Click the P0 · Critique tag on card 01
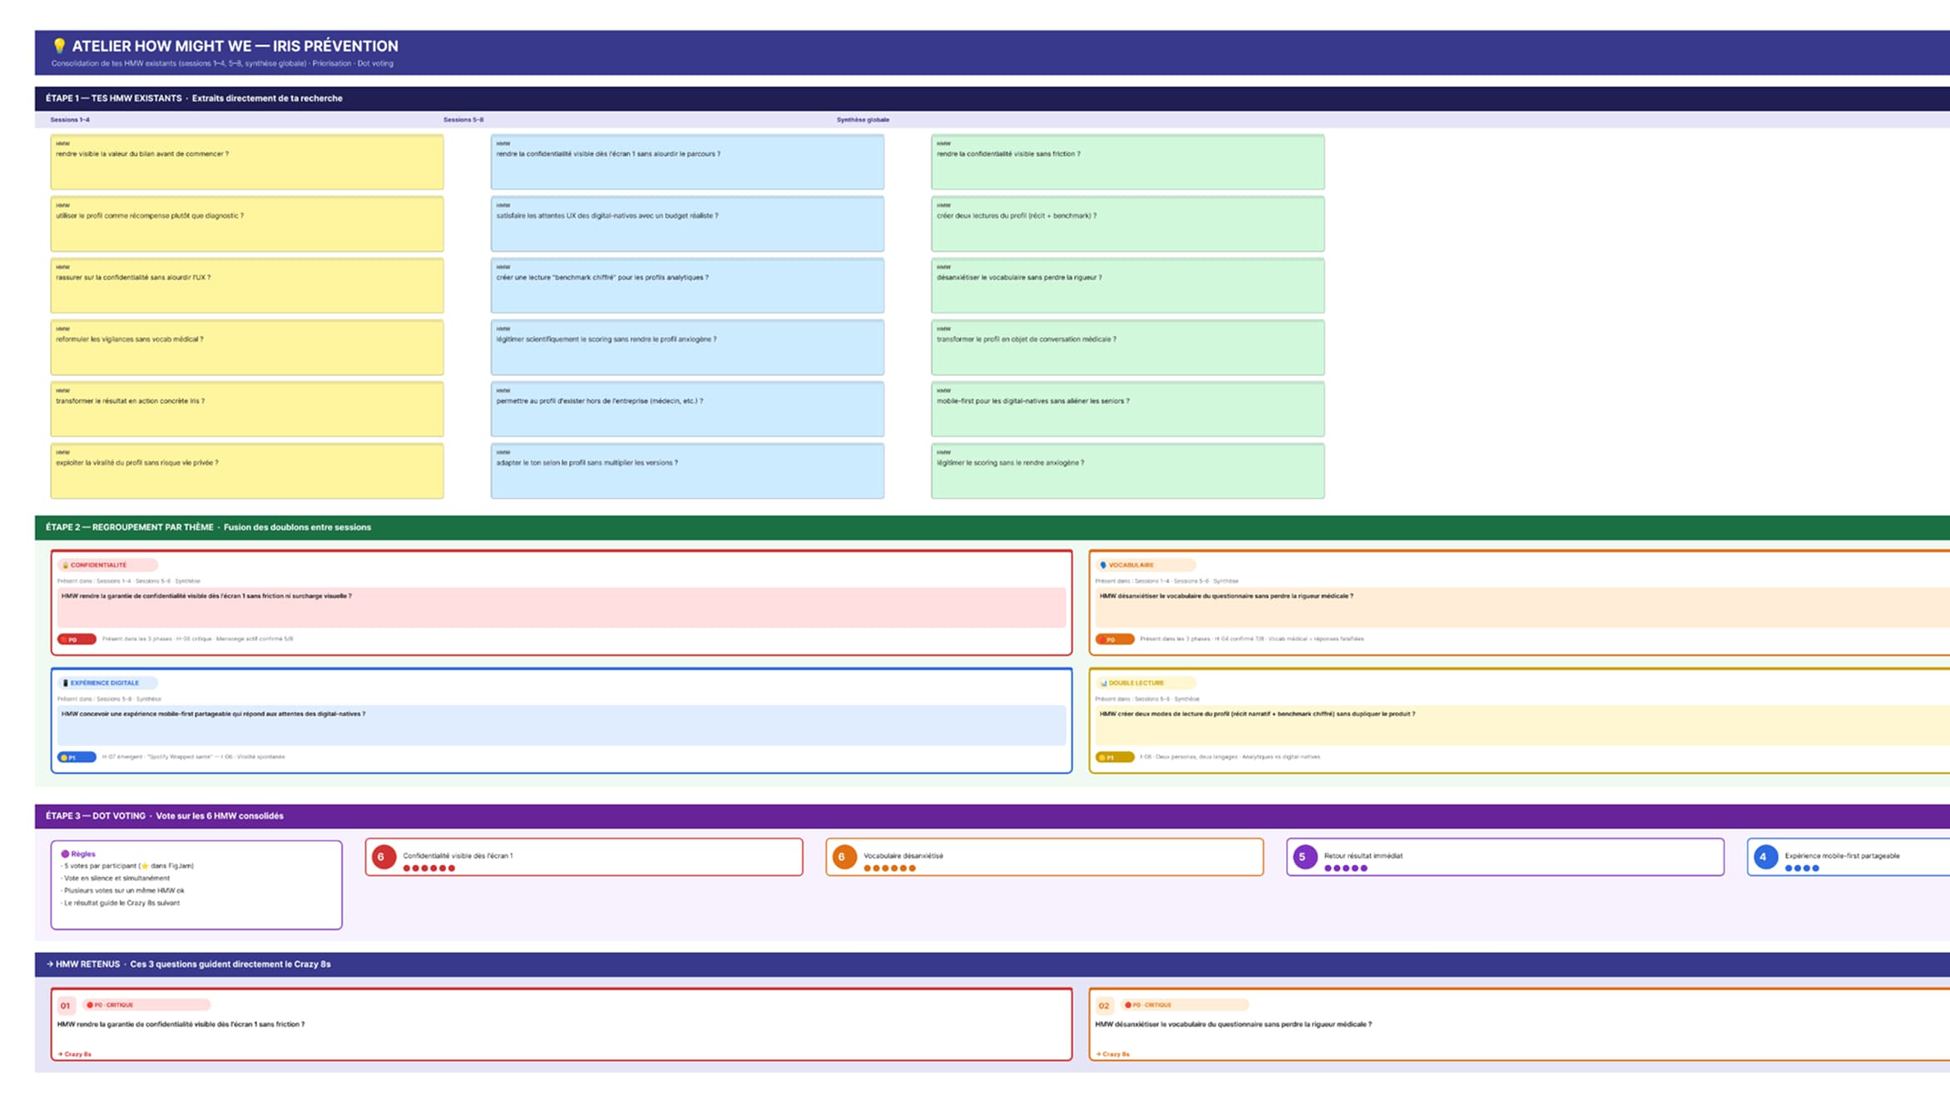 point(146,1005)
